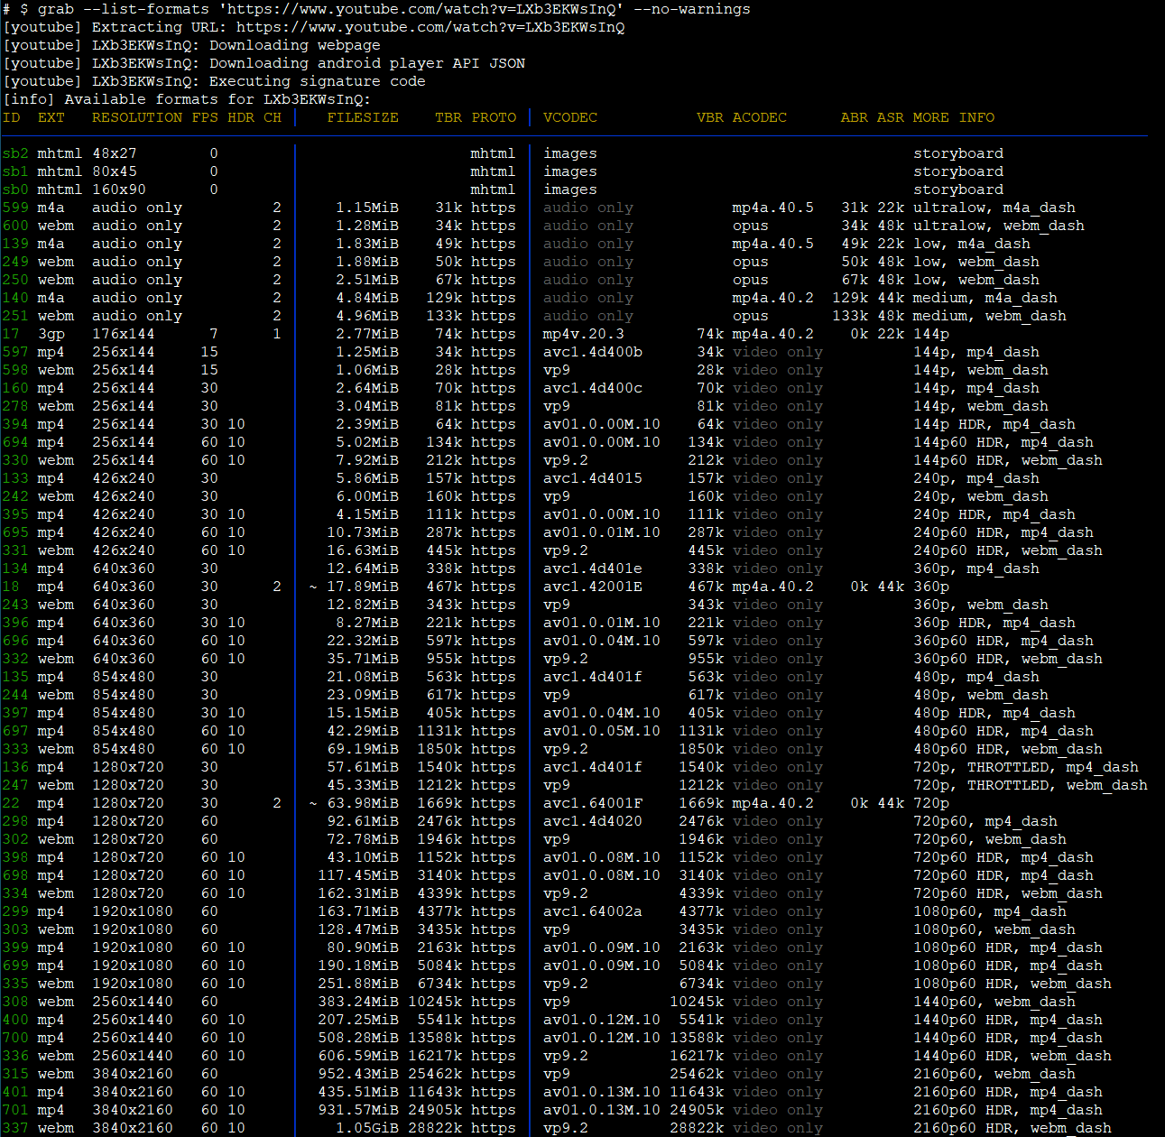This screenshot has height=1137, width=1165.
Task: Click the avc1.4d4015 codec value
Action: [x=593, y=478]
